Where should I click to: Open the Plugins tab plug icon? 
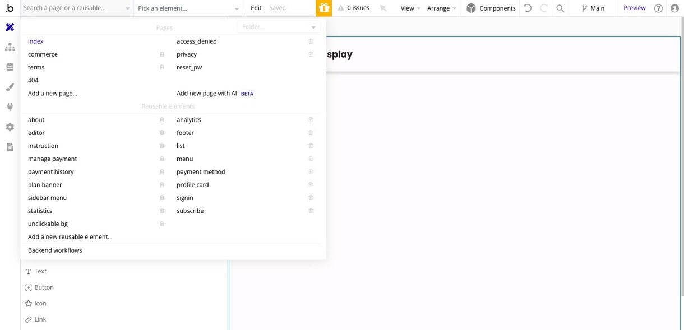[x=10, y=107]
